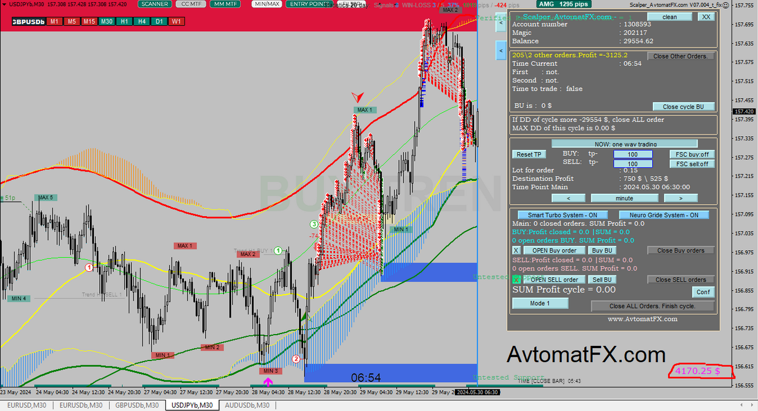Click Close SELL orders button
758x411 pixels.
[680, 279]
